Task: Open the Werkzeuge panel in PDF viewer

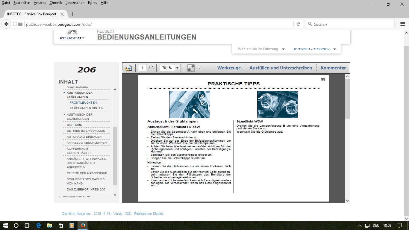Action: pos(229,68)
